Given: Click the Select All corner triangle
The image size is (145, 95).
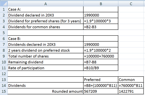Looking at the screenshot, I should point(4,4).
